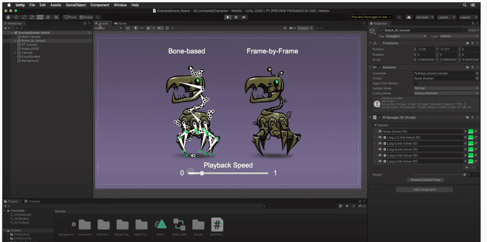
Task: Open the GameObject menu
Action: pos(76,5)
